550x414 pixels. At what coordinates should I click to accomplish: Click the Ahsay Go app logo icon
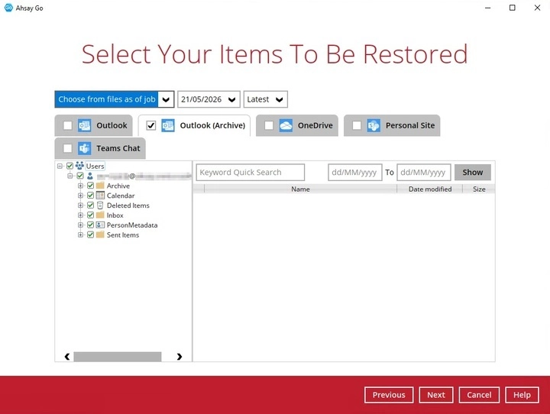pos(8,8)
